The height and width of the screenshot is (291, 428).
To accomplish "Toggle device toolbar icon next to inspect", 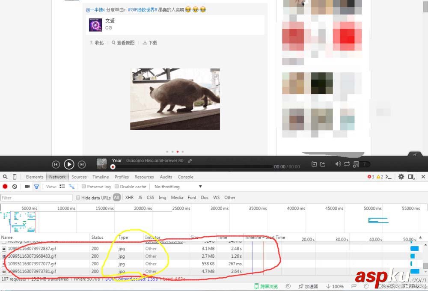I will pyautogui.click(x=15, y=176).
